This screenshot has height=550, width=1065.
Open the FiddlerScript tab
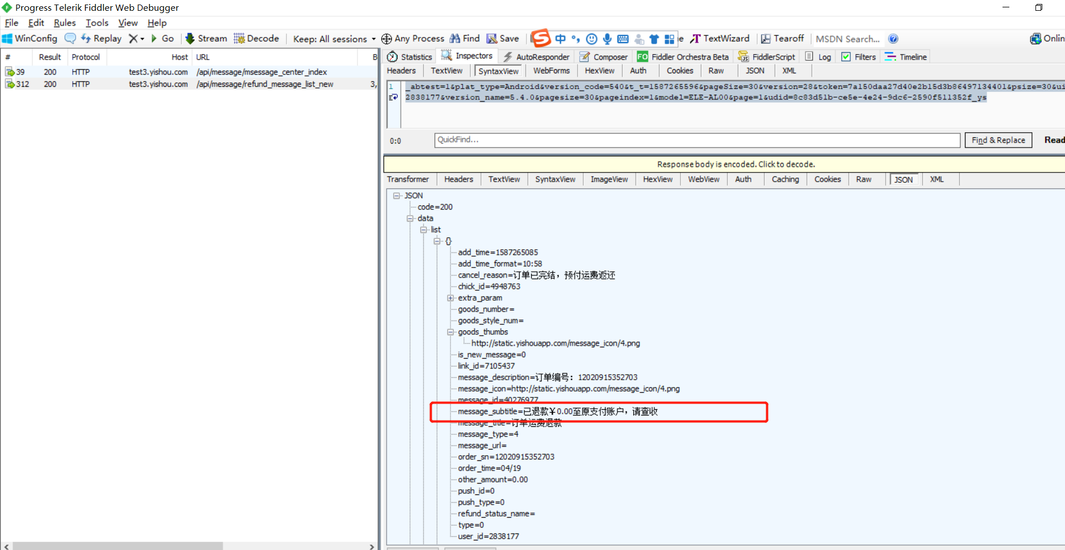(766, 57)
